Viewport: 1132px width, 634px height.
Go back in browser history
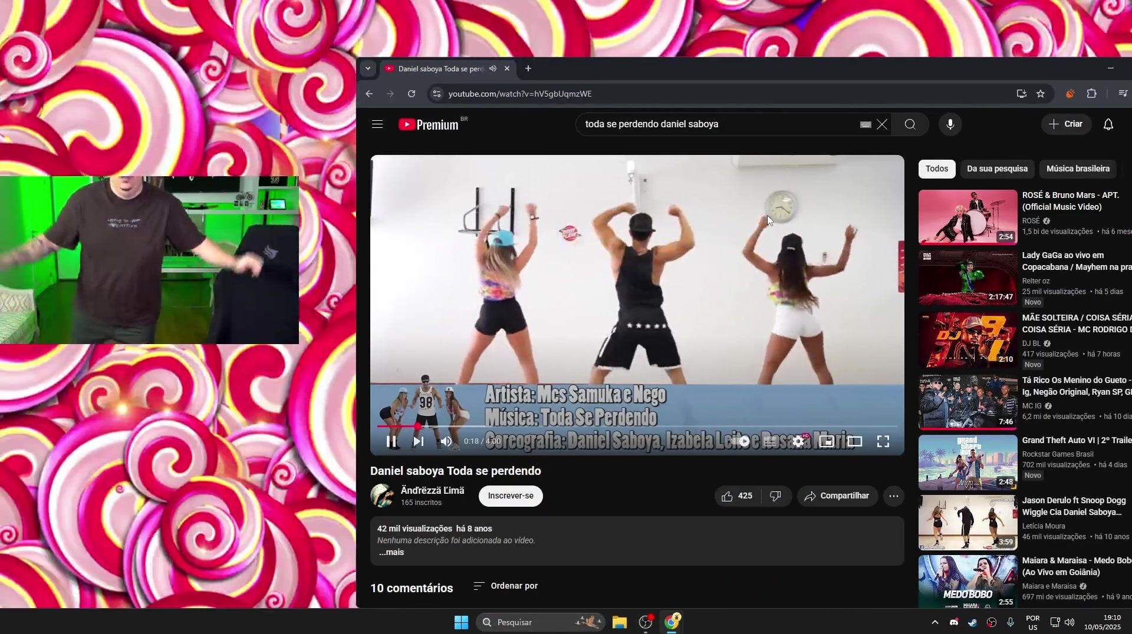[369, 94]
